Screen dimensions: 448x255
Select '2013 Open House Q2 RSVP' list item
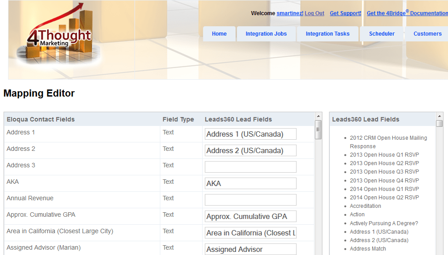[384, 163]
